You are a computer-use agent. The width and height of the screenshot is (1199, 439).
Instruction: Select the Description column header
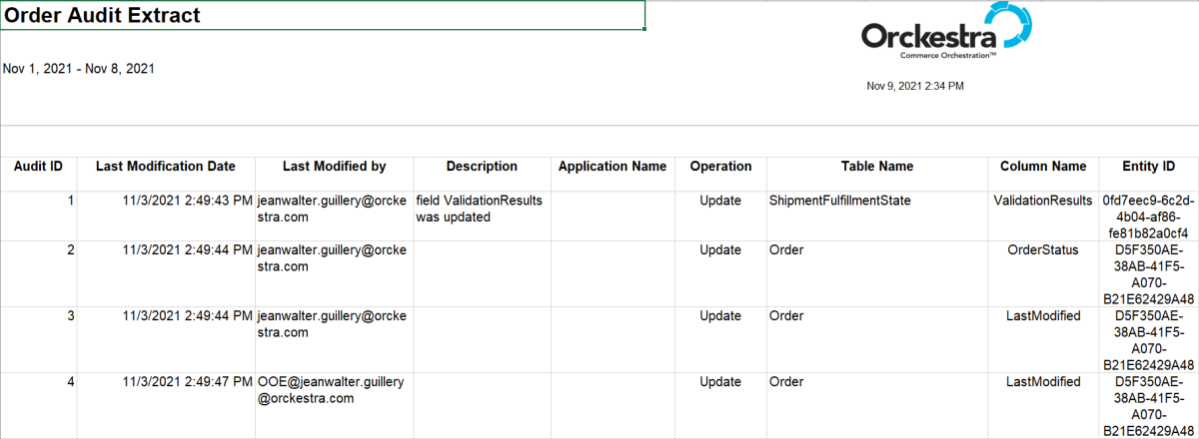[482, 167]
